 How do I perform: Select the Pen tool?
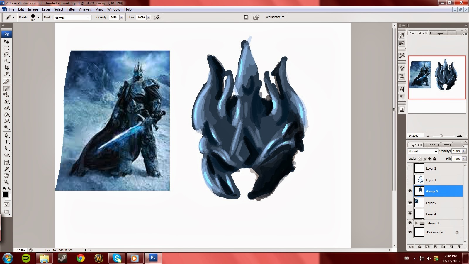click(6, 136)
